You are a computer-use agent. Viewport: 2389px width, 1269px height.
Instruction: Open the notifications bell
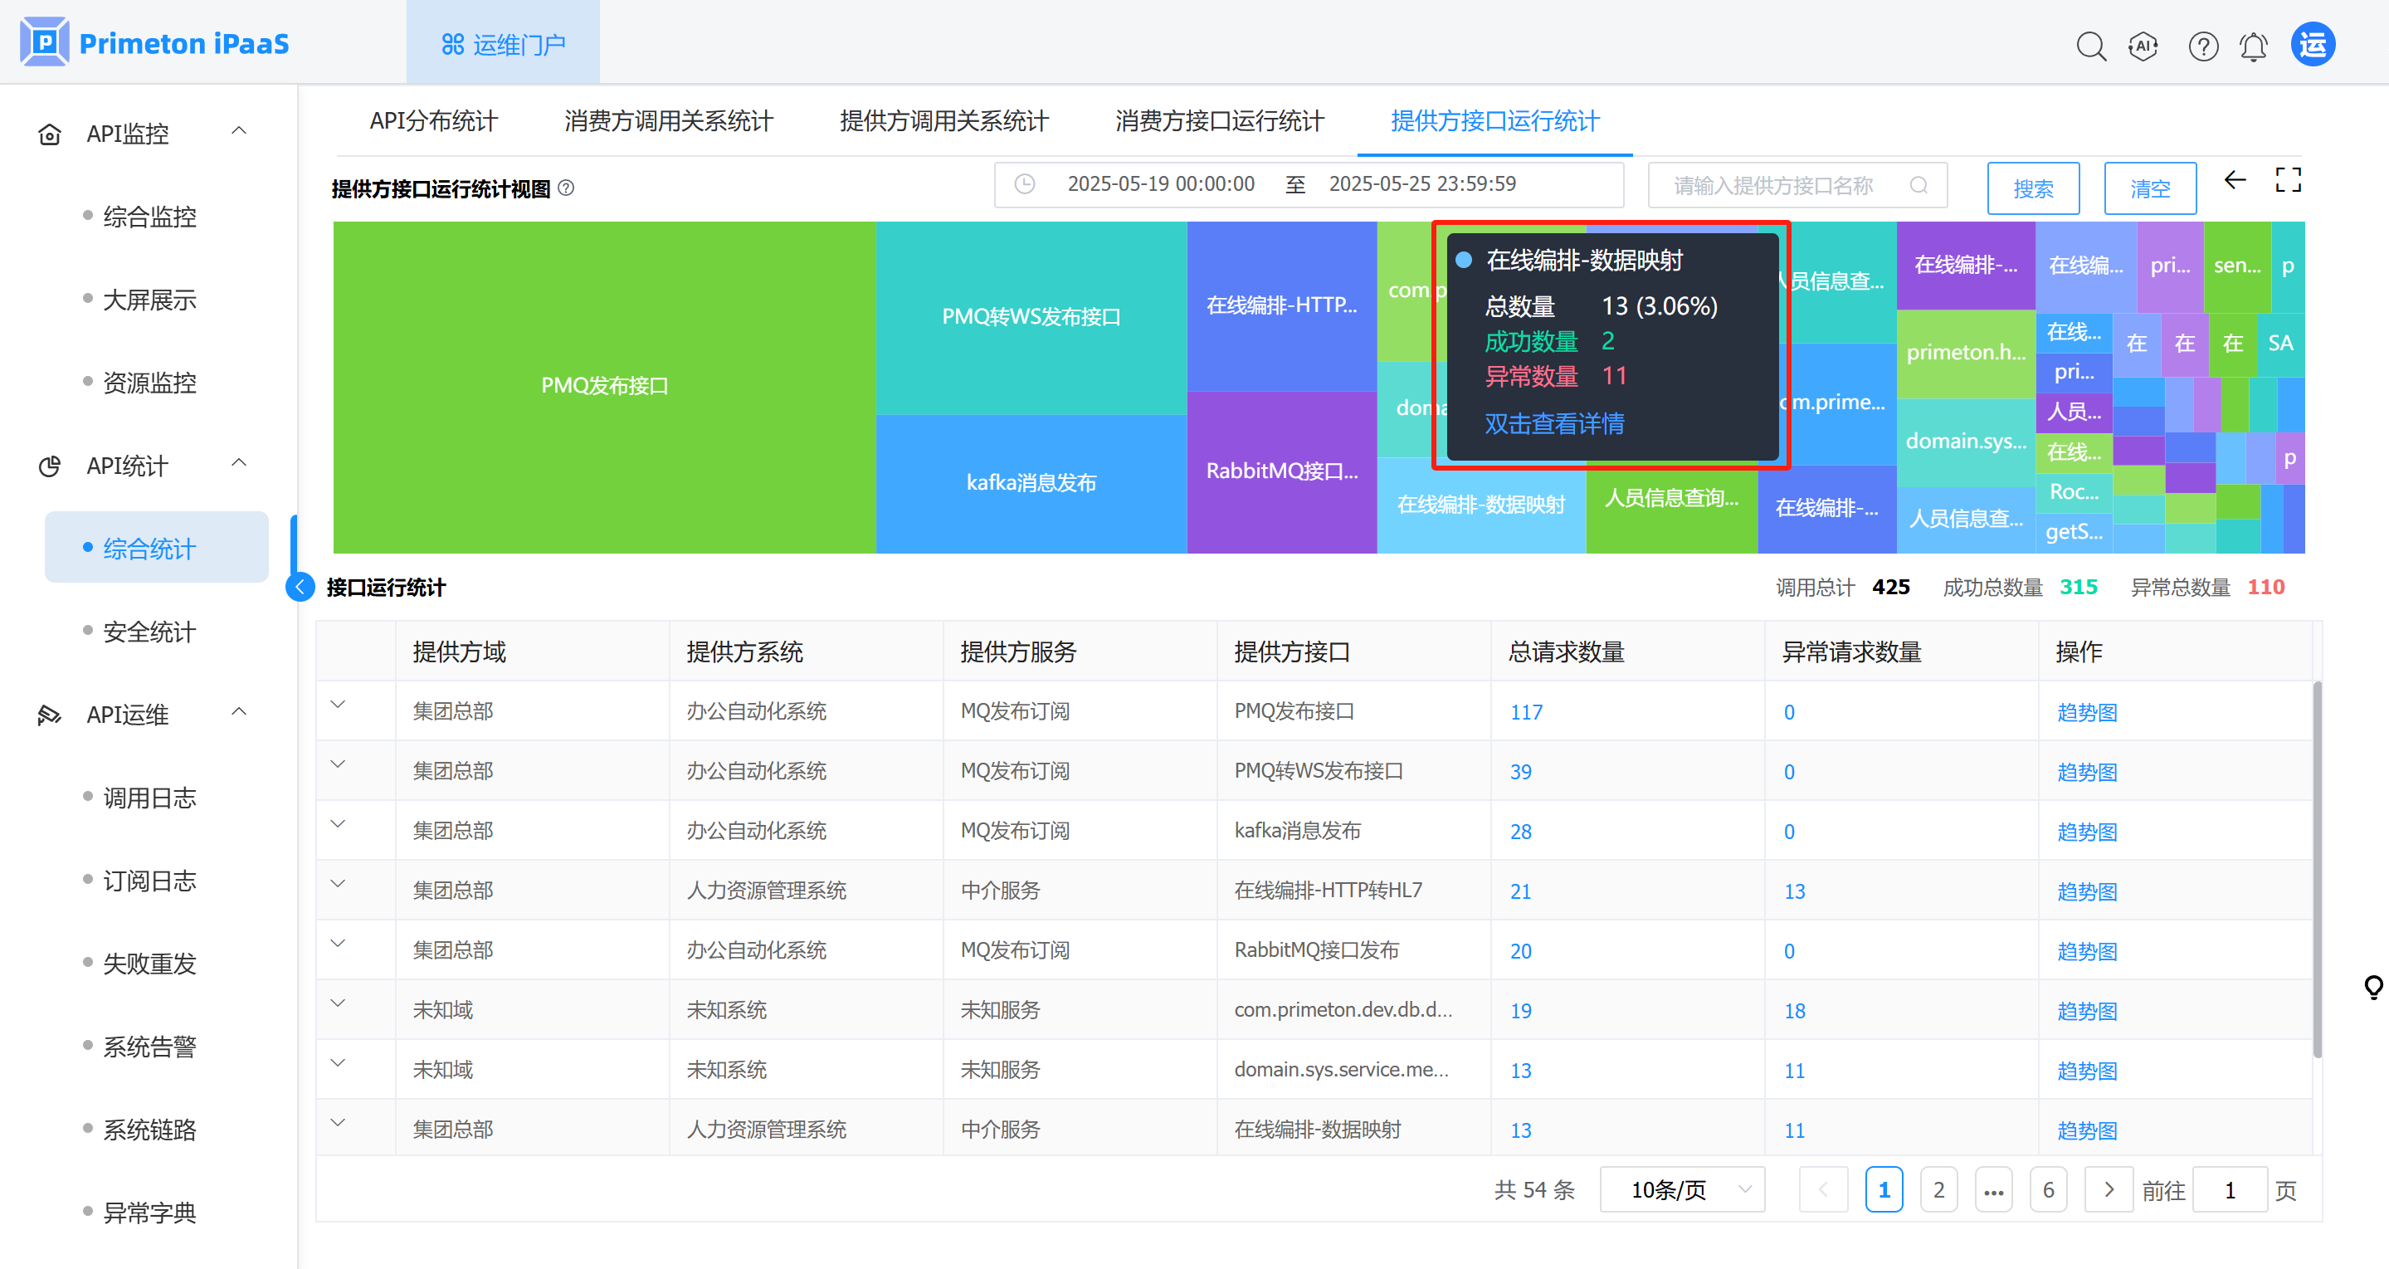(x=2254, y=46)
